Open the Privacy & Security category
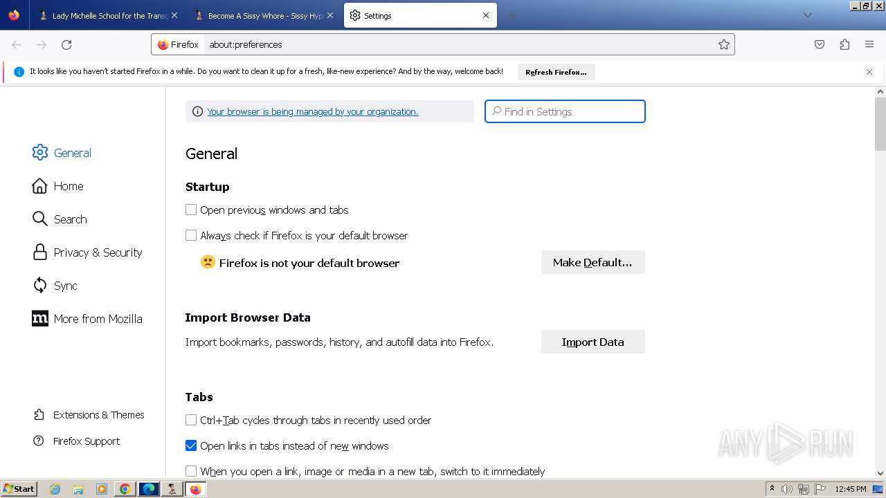This screenshot has height=498, width=886. click(x=87, y=252)
